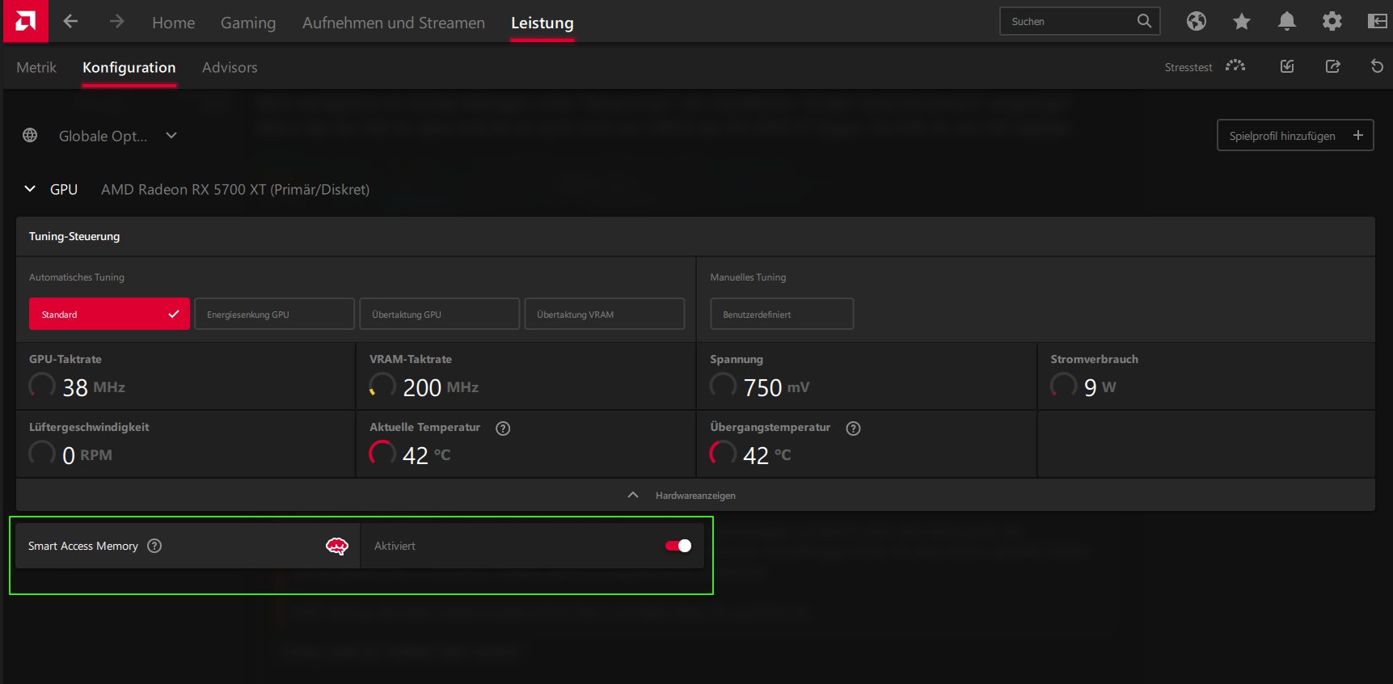Open the web browser globe icon
The height and width of the screenshot is (684, 1393).
click(1197, 21)
